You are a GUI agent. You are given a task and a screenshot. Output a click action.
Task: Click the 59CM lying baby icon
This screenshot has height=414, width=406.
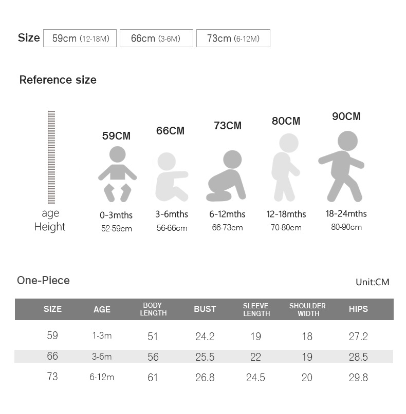(x=117, y=173)
